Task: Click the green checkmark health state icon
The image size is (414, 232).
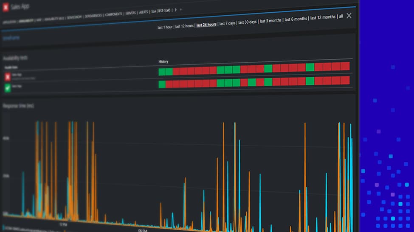Action: pyautogui.click(x=7, y=88)
